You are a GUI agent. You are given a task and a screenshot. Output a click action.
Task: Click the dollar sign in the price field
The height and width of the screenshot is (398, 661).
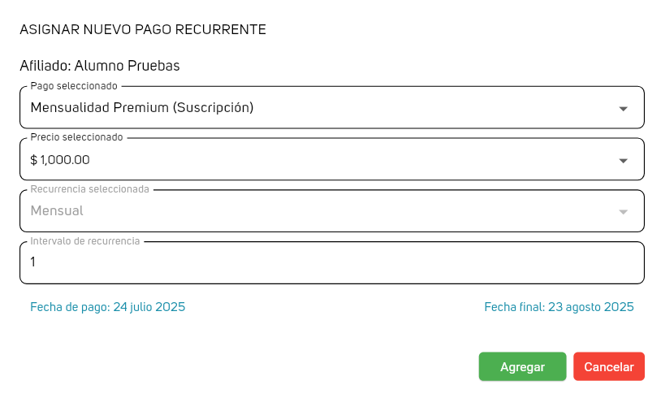tap(33, 160)
